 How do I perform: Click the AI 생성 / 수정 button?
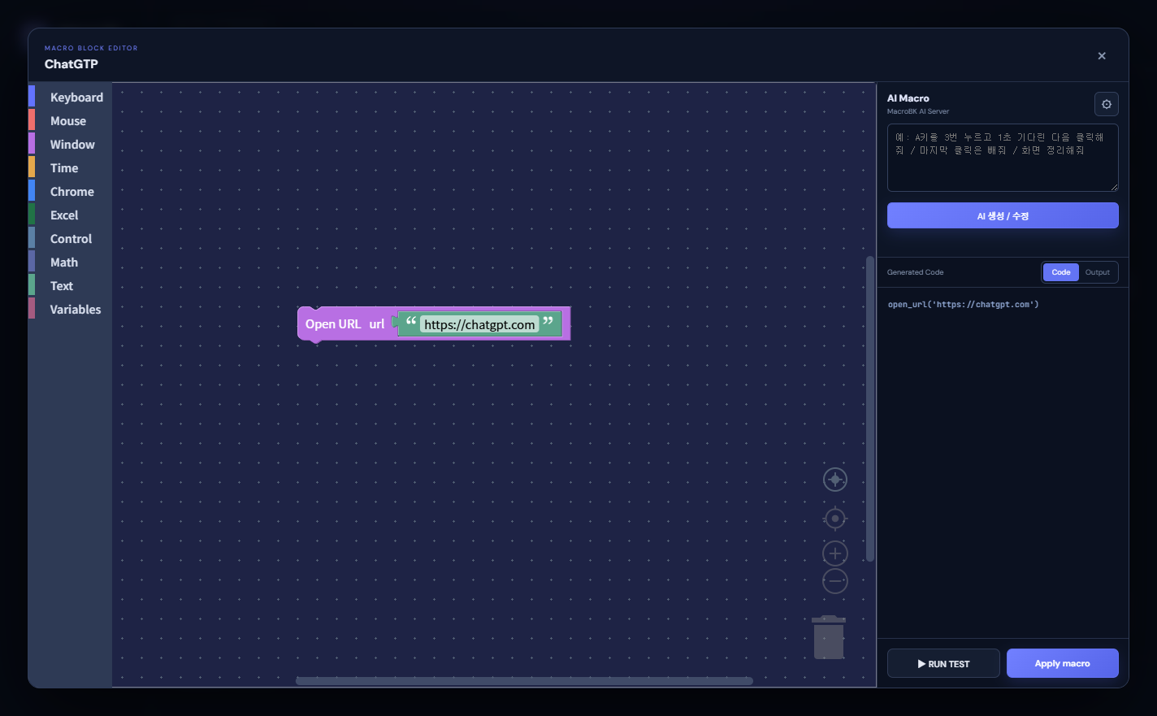[1003, 215]
